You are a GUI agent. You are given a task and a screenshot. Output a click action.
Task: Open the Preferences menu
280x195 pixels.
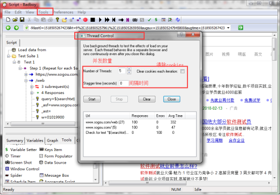(63, 12)
